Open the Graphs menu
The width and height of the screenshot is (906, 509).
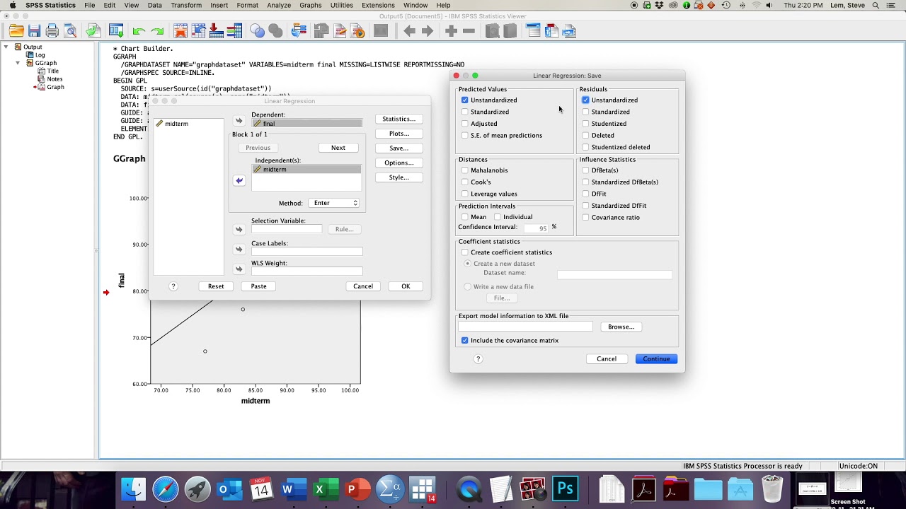click(x=310, y=5)
